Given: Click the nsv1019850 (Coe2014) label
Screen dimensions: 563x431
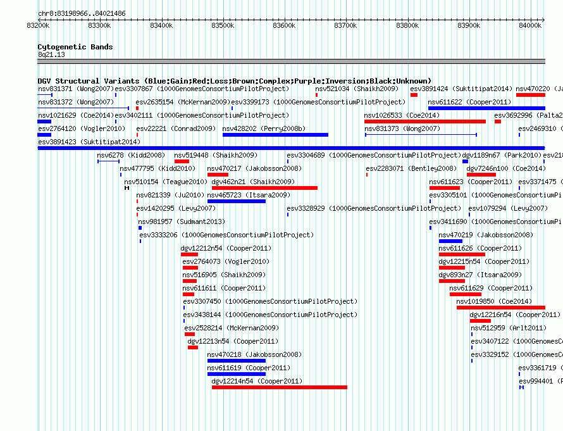Looking at the screenshot, I should click(494, 301).
